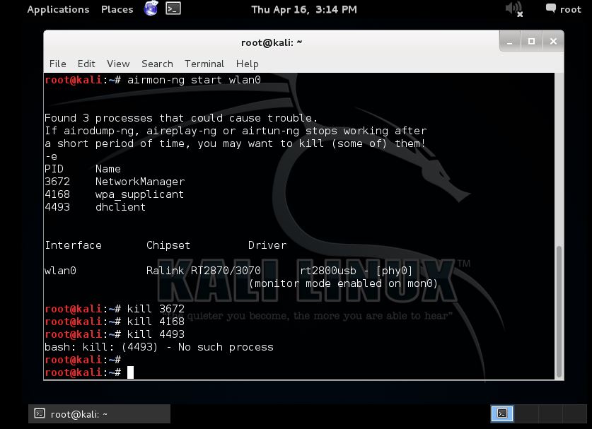This screenshot has height=429, width=592.
Task: Click the 'airmon-ng start wlan0' command text
Action: pyautogui.click(x=194, y=80)
